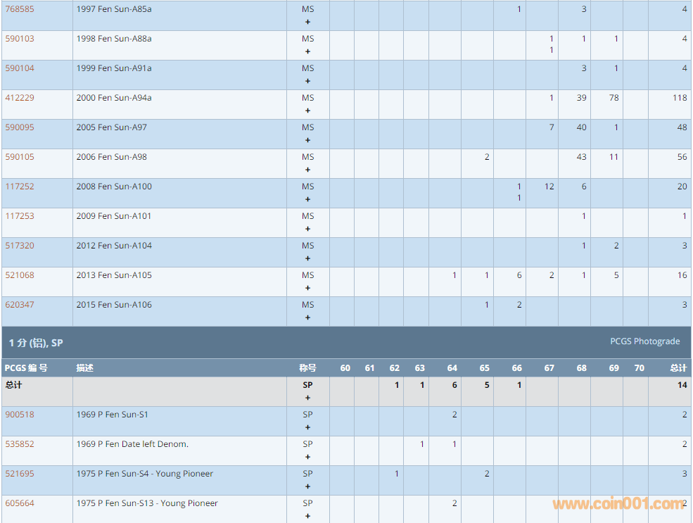The width and height of the screenshot is (693, 523).
Task: Expand the 2000 Fen Sun-A94a plus sign
Action: tap(307, 111)
